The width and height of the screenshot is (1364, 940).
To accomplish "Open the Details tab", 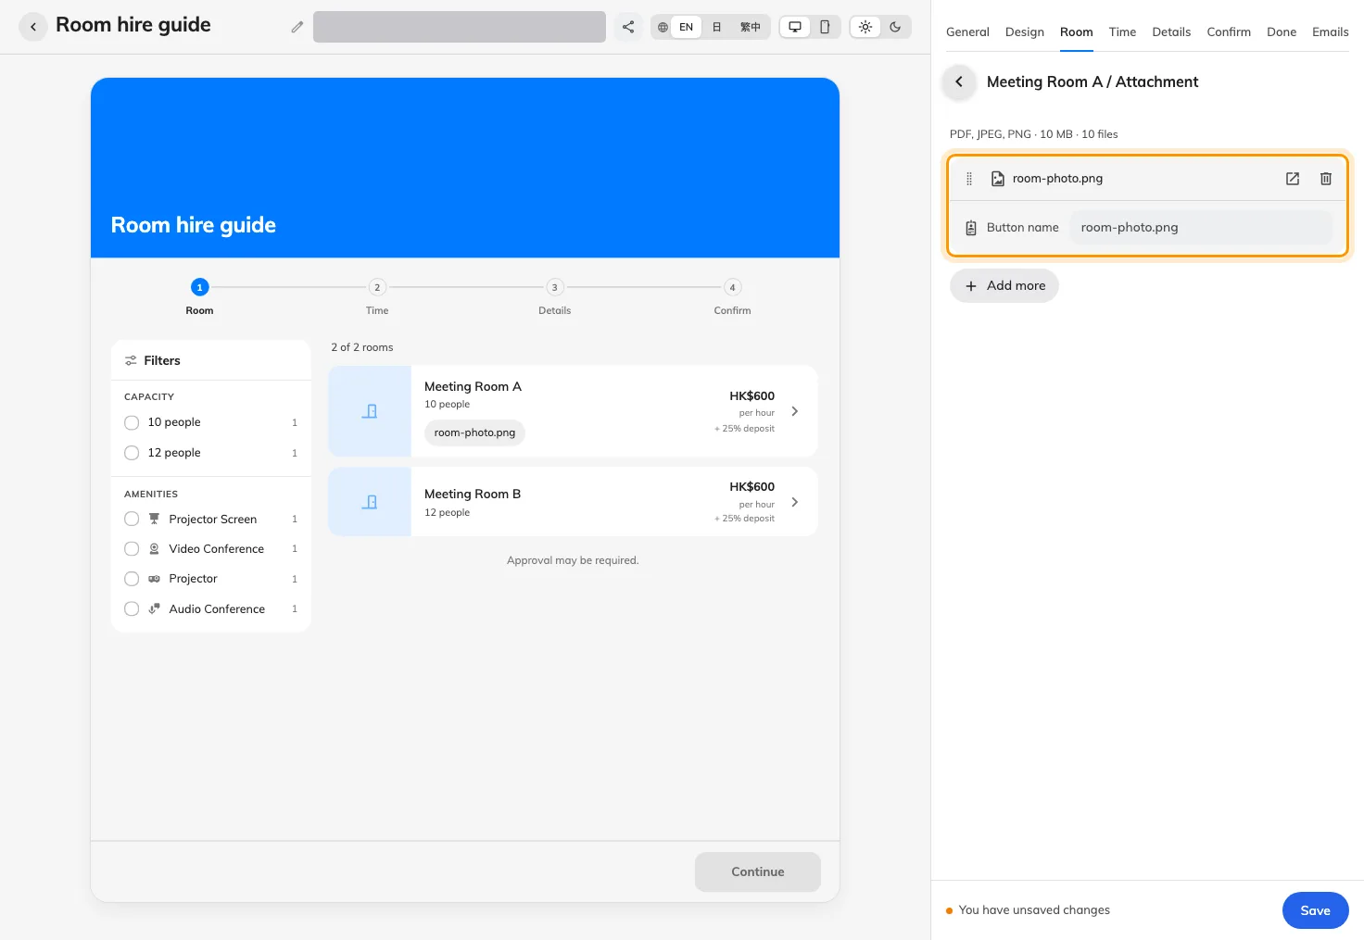I will click(x=1171, y=31).
